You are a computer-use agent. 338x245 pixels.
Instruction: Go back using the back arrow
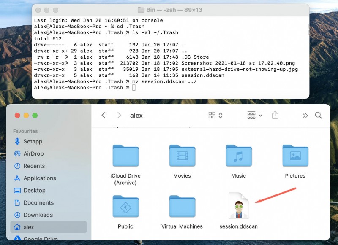(x=104, y=115)
